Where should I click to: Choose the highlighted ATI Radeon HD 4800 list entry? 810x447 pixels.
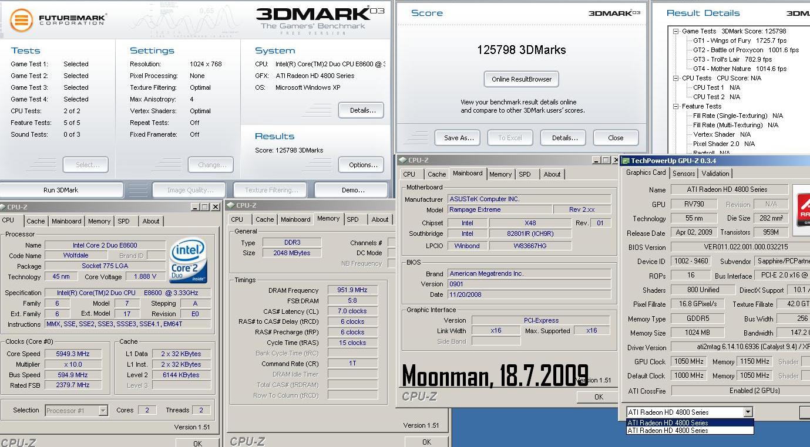690,423
